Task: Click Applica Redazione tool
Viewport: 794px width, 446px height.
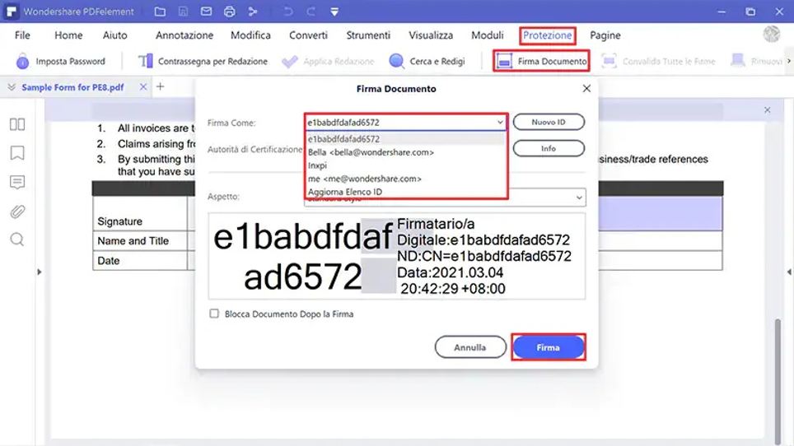Action: [x=328, y=61]
